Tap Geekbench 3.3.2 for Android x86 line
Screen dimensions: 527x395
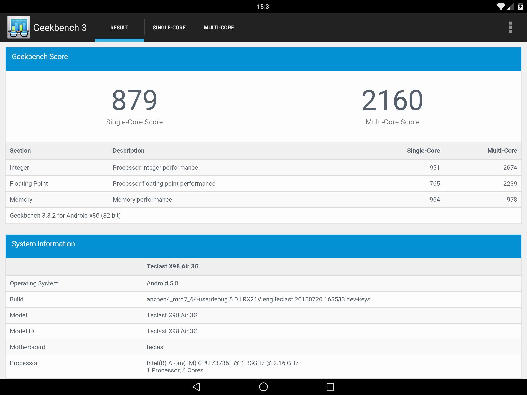pos(65,216)
